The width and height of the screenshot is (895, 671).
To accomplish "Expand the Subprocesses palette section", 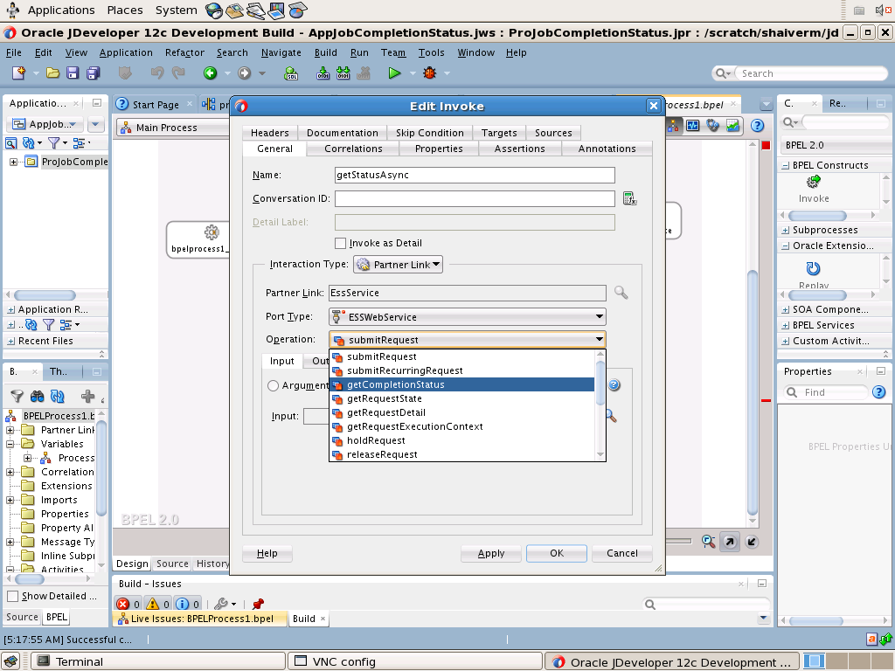I will [785, 230].
